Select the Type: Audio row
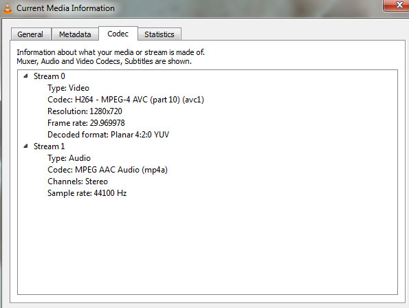Screen dimensions: 409x308 pos(69,158)
